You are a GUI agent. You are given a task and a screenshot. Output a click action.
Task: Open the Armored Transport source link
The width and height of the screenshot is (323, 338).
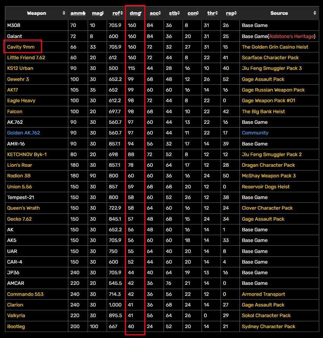(x=263, y=294)
